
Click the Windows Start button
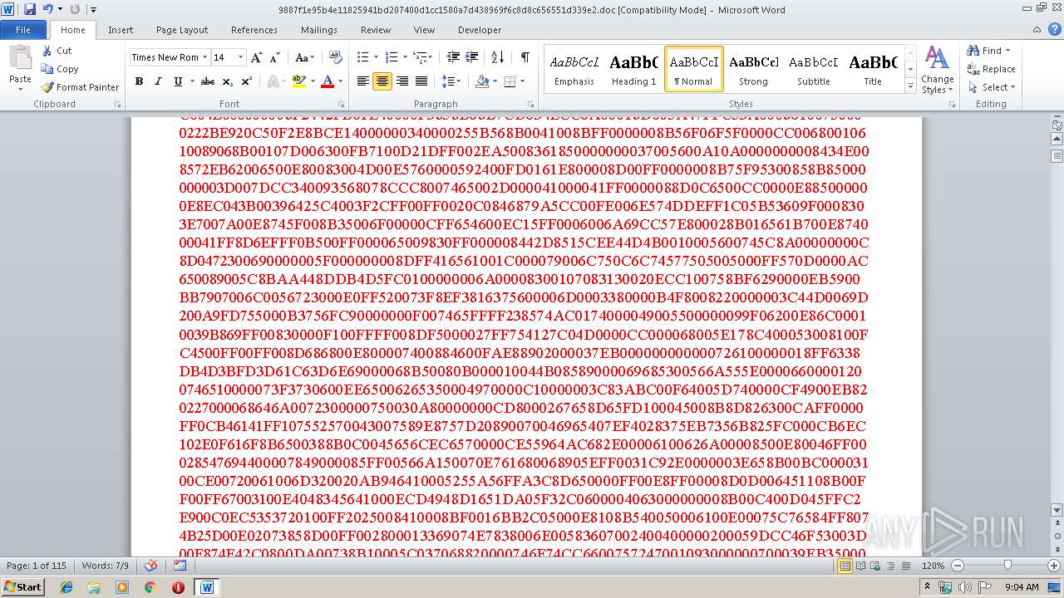(x=22, y=586)
